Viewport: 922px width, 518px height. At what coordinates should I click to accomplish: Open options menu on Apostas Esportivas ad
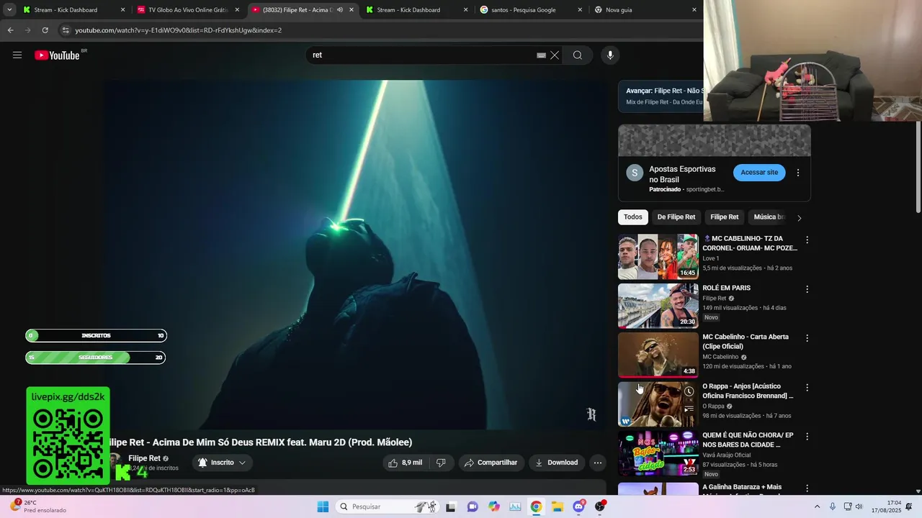(x=797, y=173)
